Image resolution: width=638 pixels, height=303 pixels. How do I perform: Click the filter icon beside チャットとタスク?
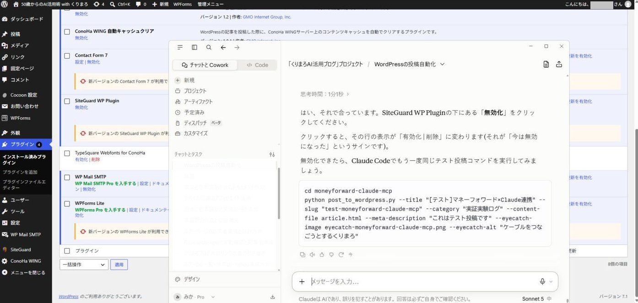coord(272,155)
